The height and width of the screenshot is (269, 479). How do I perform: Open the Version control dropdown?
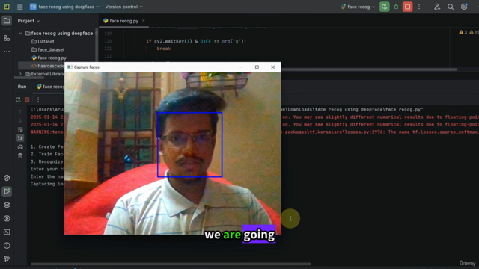coord(123,7)
